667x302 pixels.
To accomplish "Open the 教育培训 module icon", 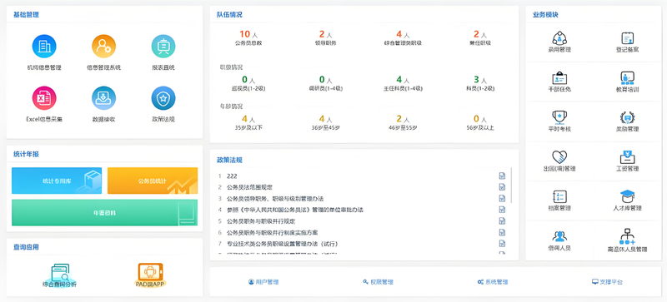I will pos(628,77).
